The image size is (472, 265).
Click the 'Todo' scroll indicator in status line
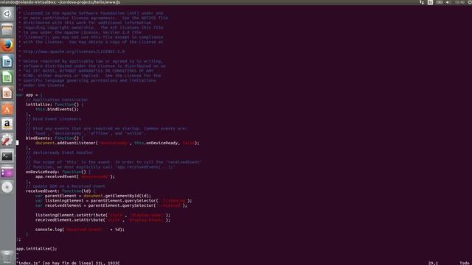click(x=465, y=263)
